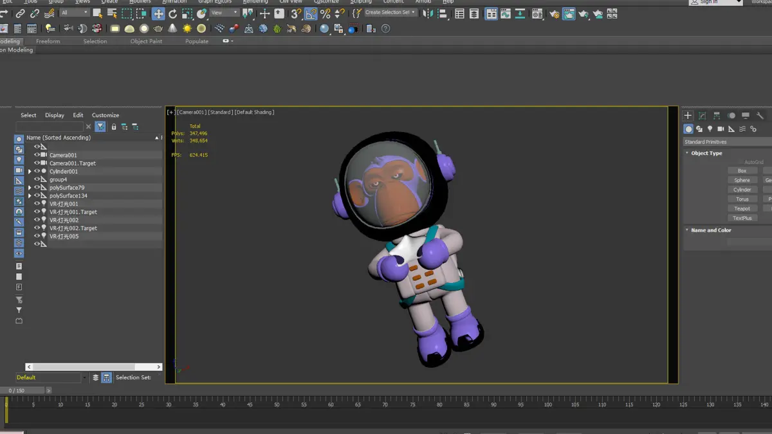Image resolution: width=772 pixels, height=434 pixels.
Task: Open the Render Setup teapot icon
Action: 555,14
